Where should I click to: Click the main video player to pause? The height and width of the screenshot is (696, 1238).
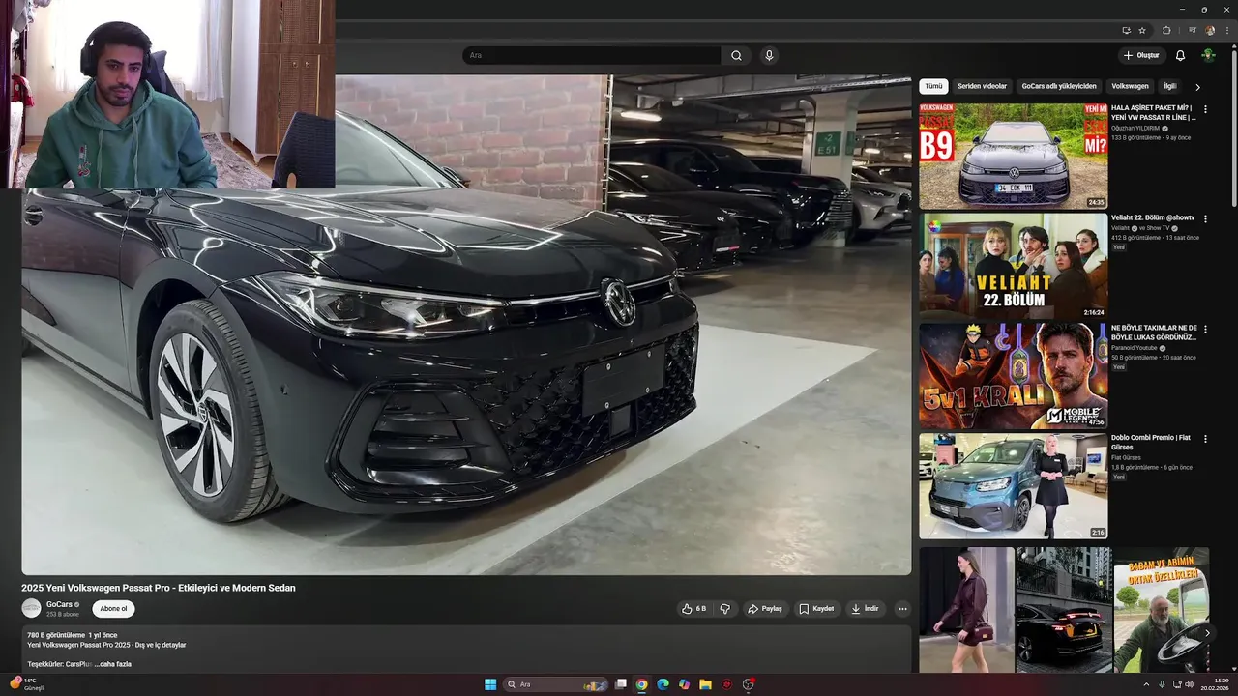pyautogui.click(x=466, y=325)
